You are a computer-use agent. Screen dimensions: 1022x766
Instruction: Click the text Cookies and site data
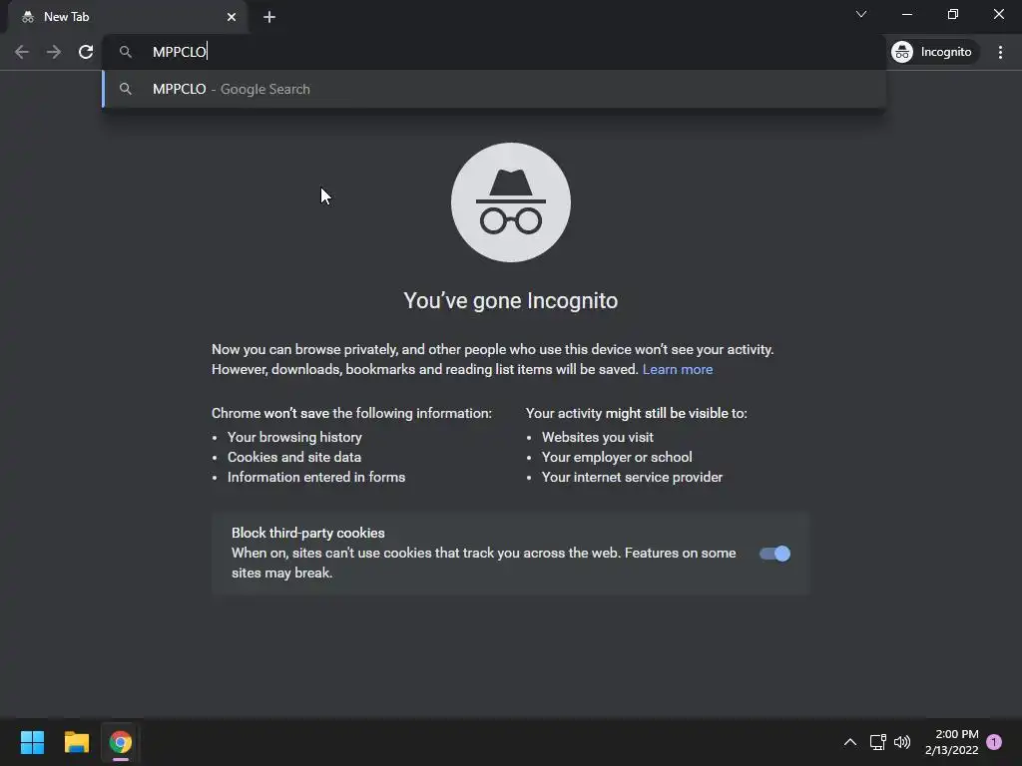click(294, 457)
